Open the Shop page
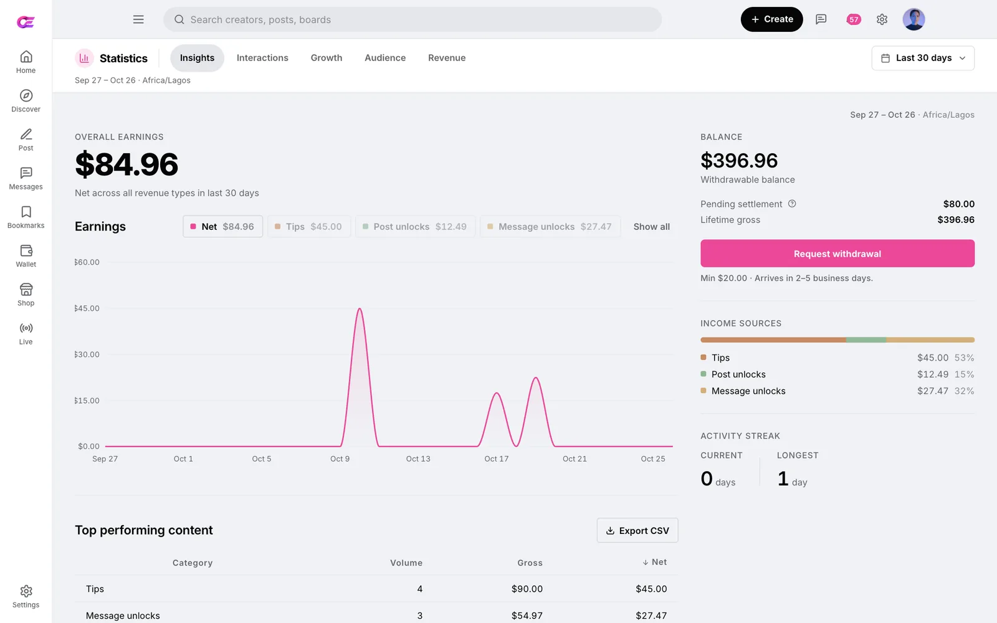 click(x=26, y=294)
